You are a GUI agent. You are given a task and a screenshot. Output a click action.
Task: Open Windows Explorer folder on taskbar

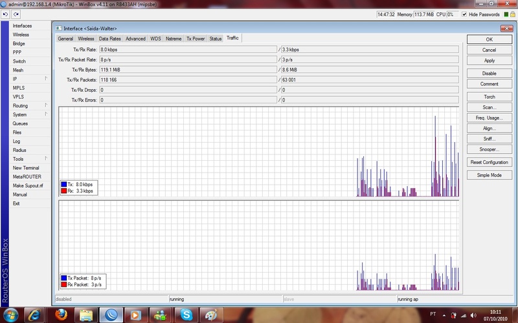[86, 315]
